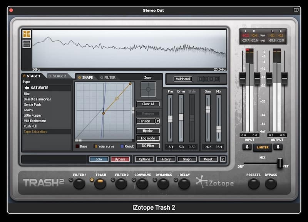Toggle the Shape power icon
308x222 pixels.
80,77
